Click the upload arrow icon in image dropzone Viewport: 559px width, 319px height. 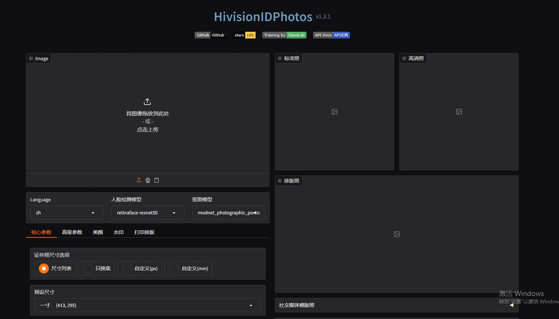148,102
